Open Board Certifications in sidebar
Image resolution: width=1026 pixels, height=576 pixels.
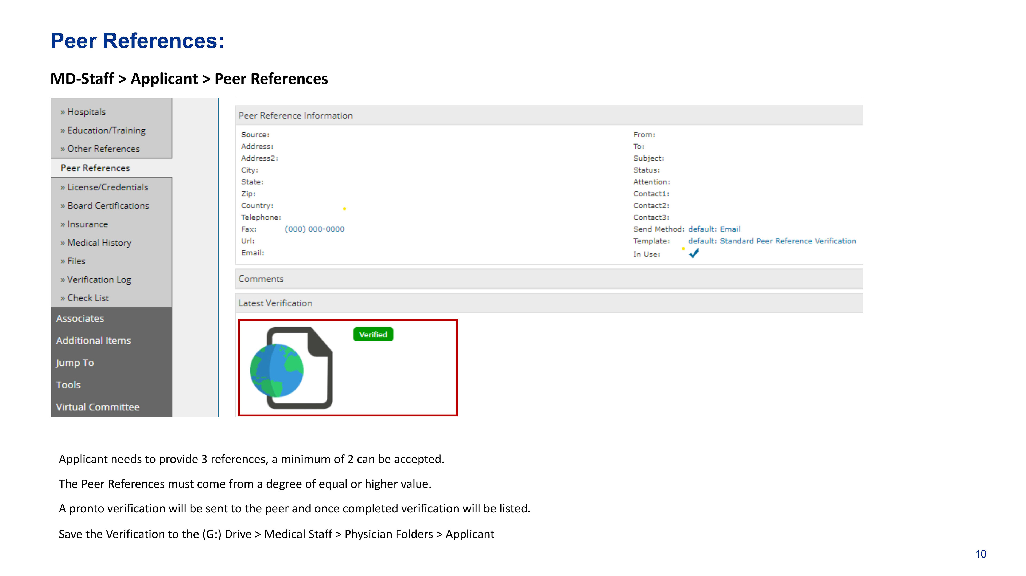pos(107,206)
